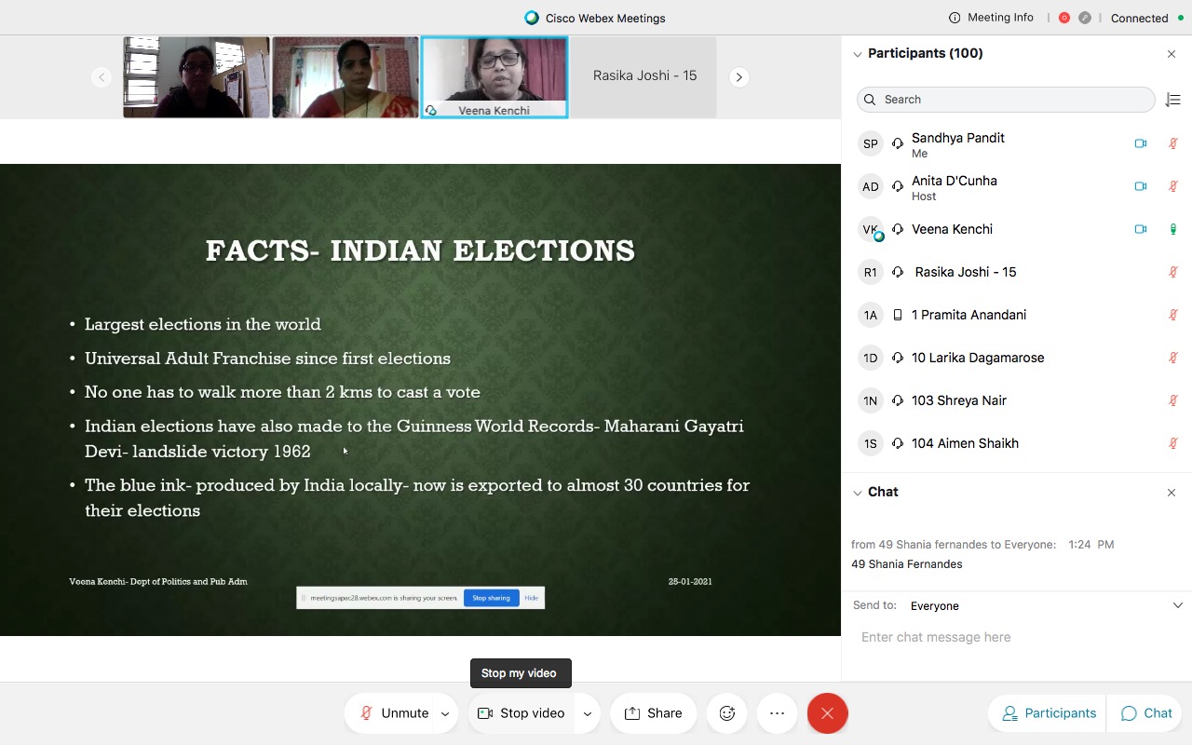Open the Send to Everyone dropdown
The image size is (1192, 745).
coord(1178,604)
